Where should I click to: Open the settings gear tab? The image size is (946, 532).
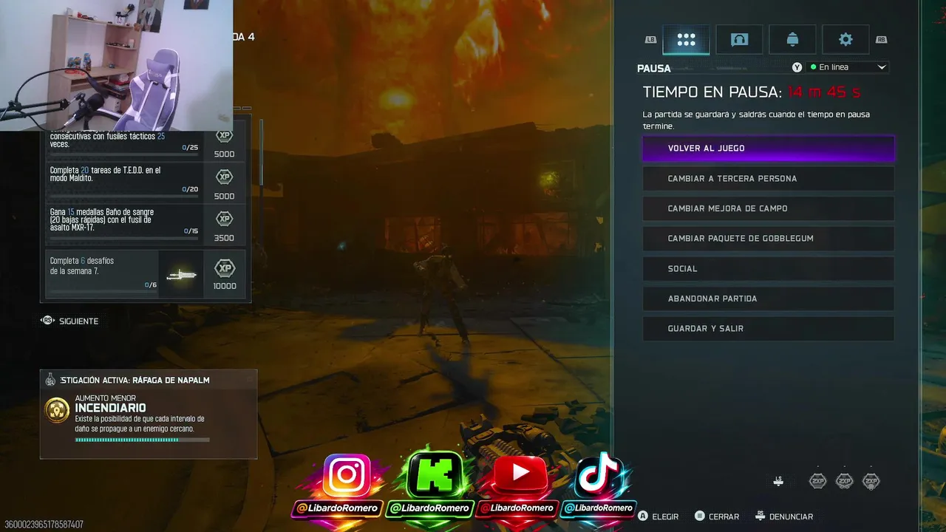click(x=845, y=40)
